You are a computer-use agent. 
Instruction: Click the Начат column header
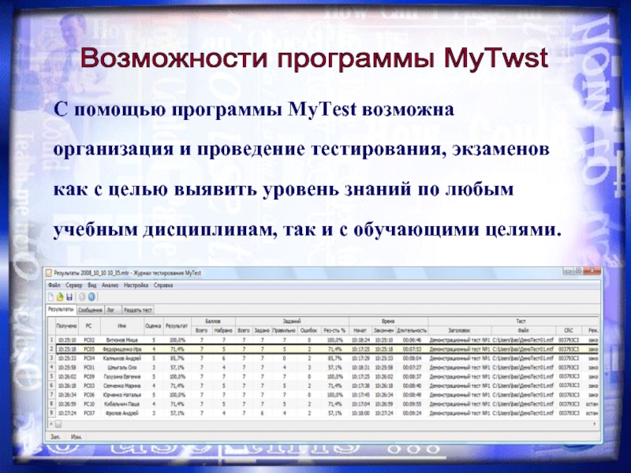360,330
